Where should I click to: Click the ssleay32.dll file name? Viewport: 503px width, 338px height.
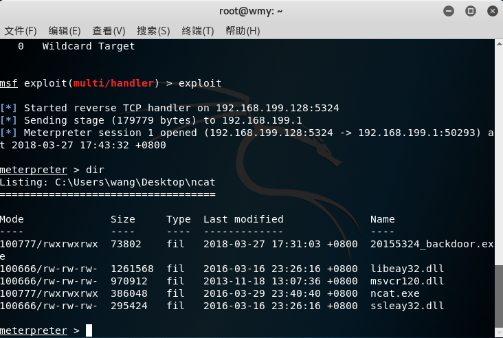[x=407, y=306]
